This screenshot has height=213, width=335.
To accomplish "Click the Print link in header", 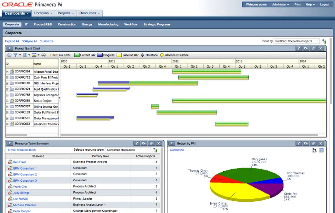I will click(297, 5).
